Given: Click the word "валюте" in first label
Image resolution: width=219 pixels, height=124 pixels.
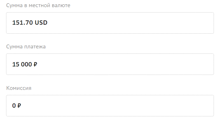Looking at the screenshot, I should tap(61, 5).
